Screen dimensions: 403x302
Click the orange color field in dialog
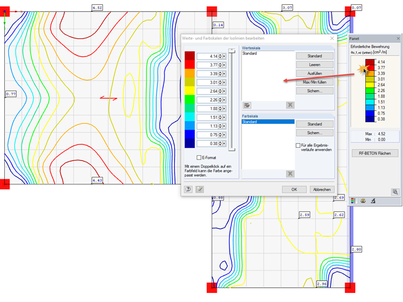coord(190,73)
